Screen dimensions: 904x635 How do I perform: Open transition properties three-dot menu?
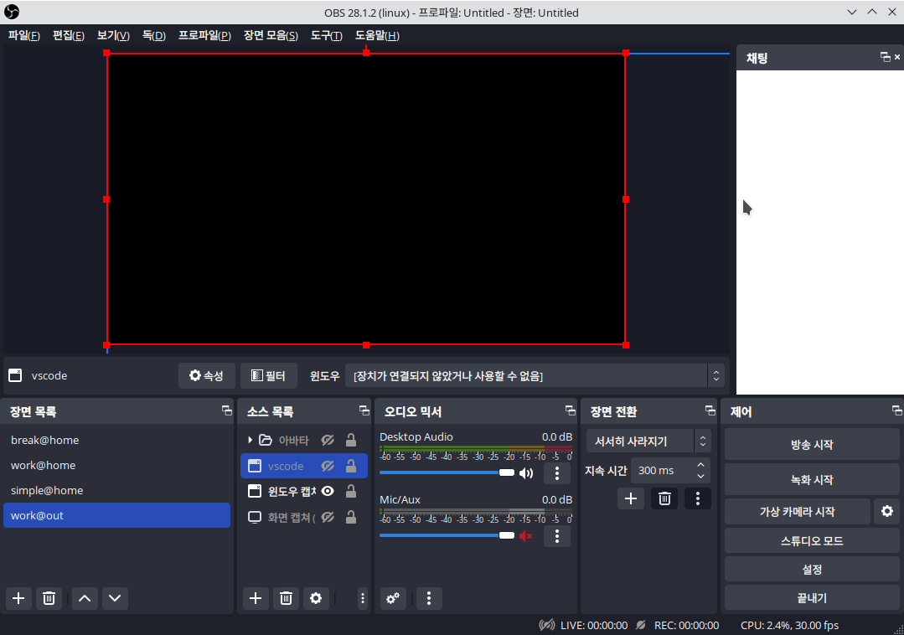[x=698, y=498]
